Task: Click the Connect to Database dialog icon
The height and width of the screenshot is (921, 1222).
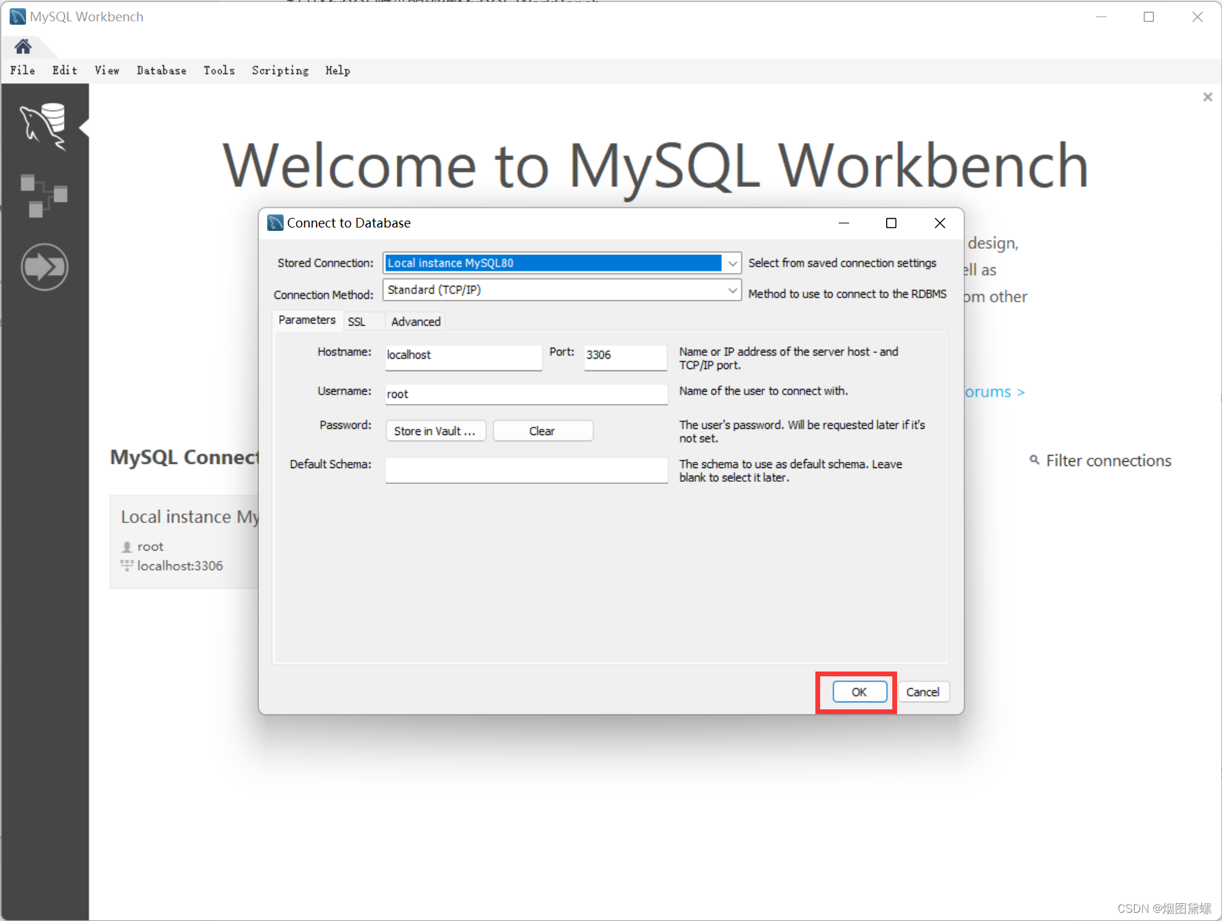Action: click(275, 223)
